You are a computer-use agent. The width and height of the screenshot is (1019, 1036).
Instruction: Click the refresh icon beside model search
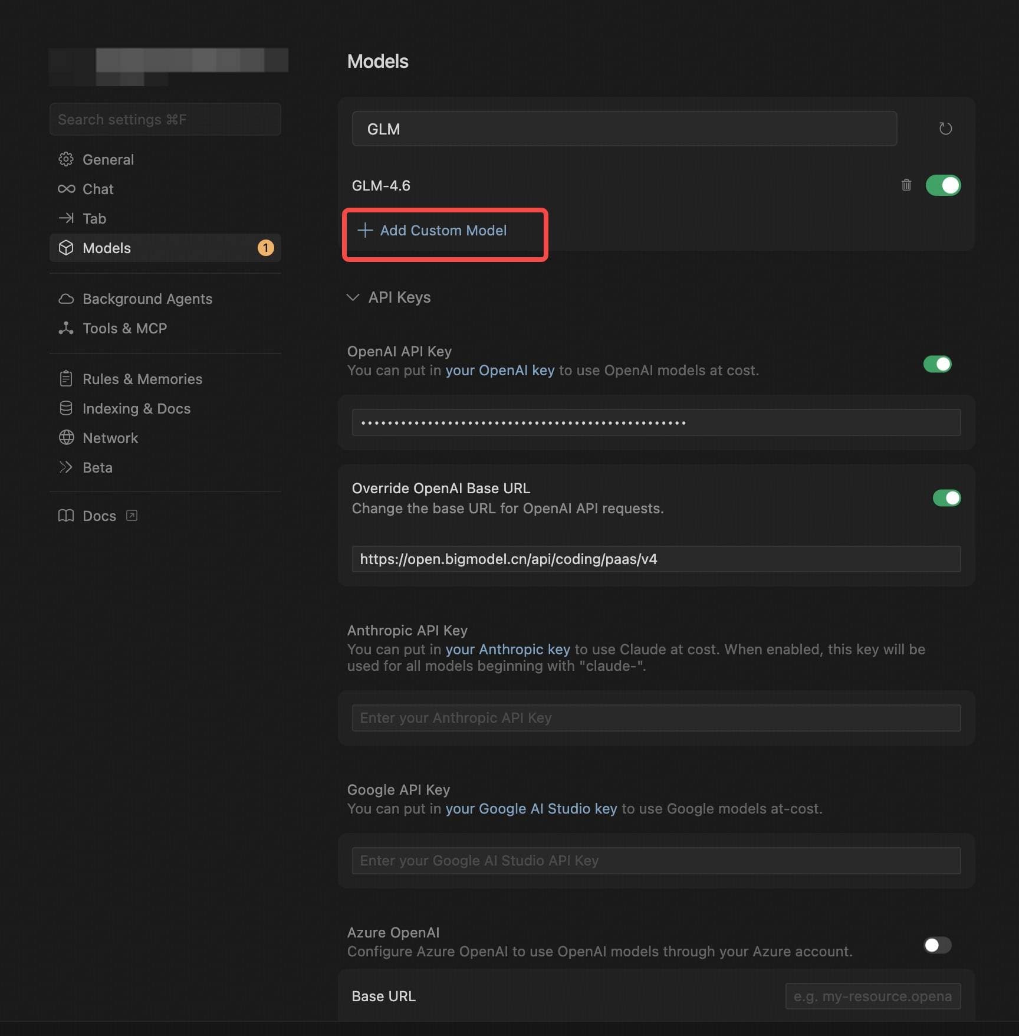click(946, 128)
